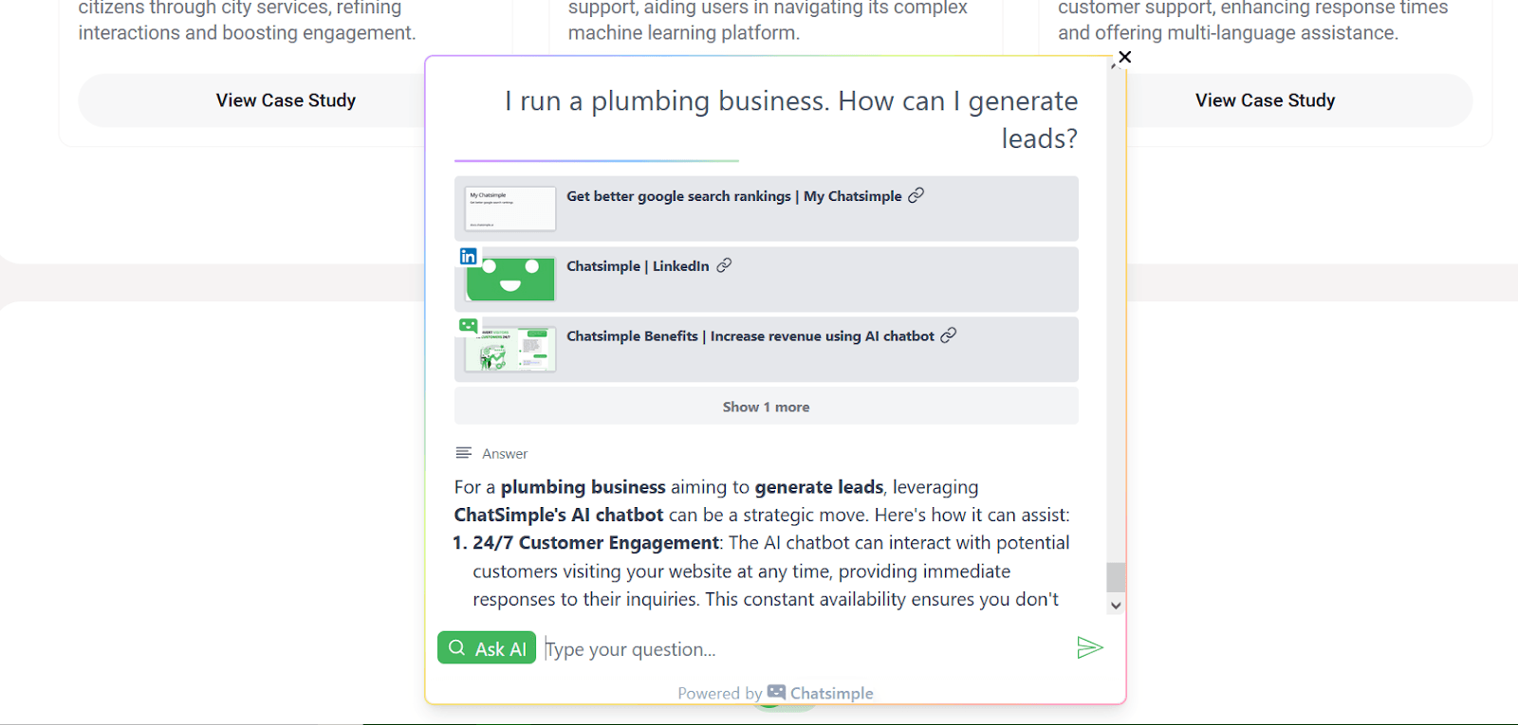Screen dimensions: 1518x725
Task: Click the Chatsimple logo in footer
Action: 777,693
